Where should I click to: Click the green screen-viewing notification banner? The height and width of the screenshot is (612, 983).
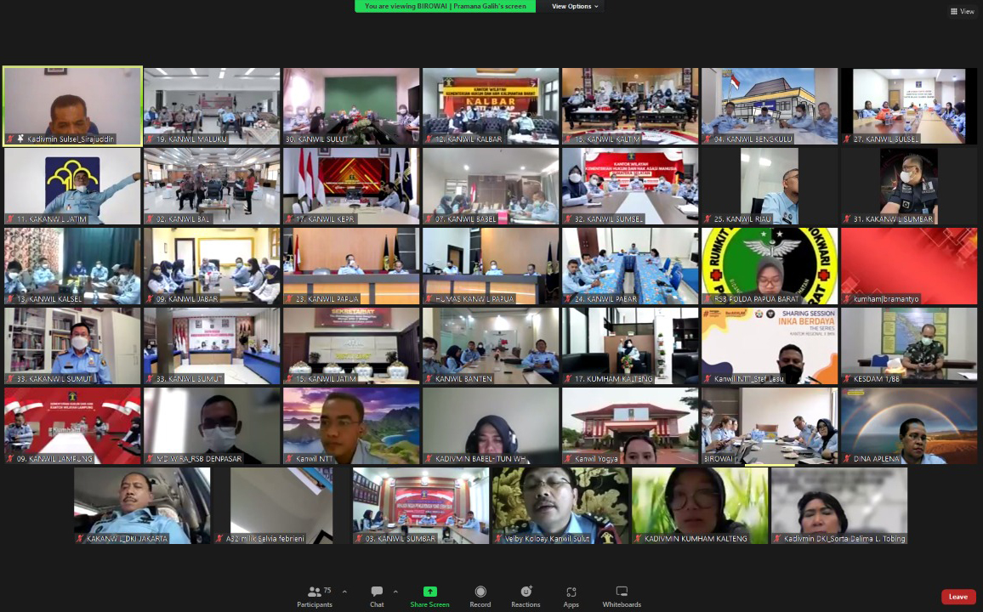click(445, 6)
